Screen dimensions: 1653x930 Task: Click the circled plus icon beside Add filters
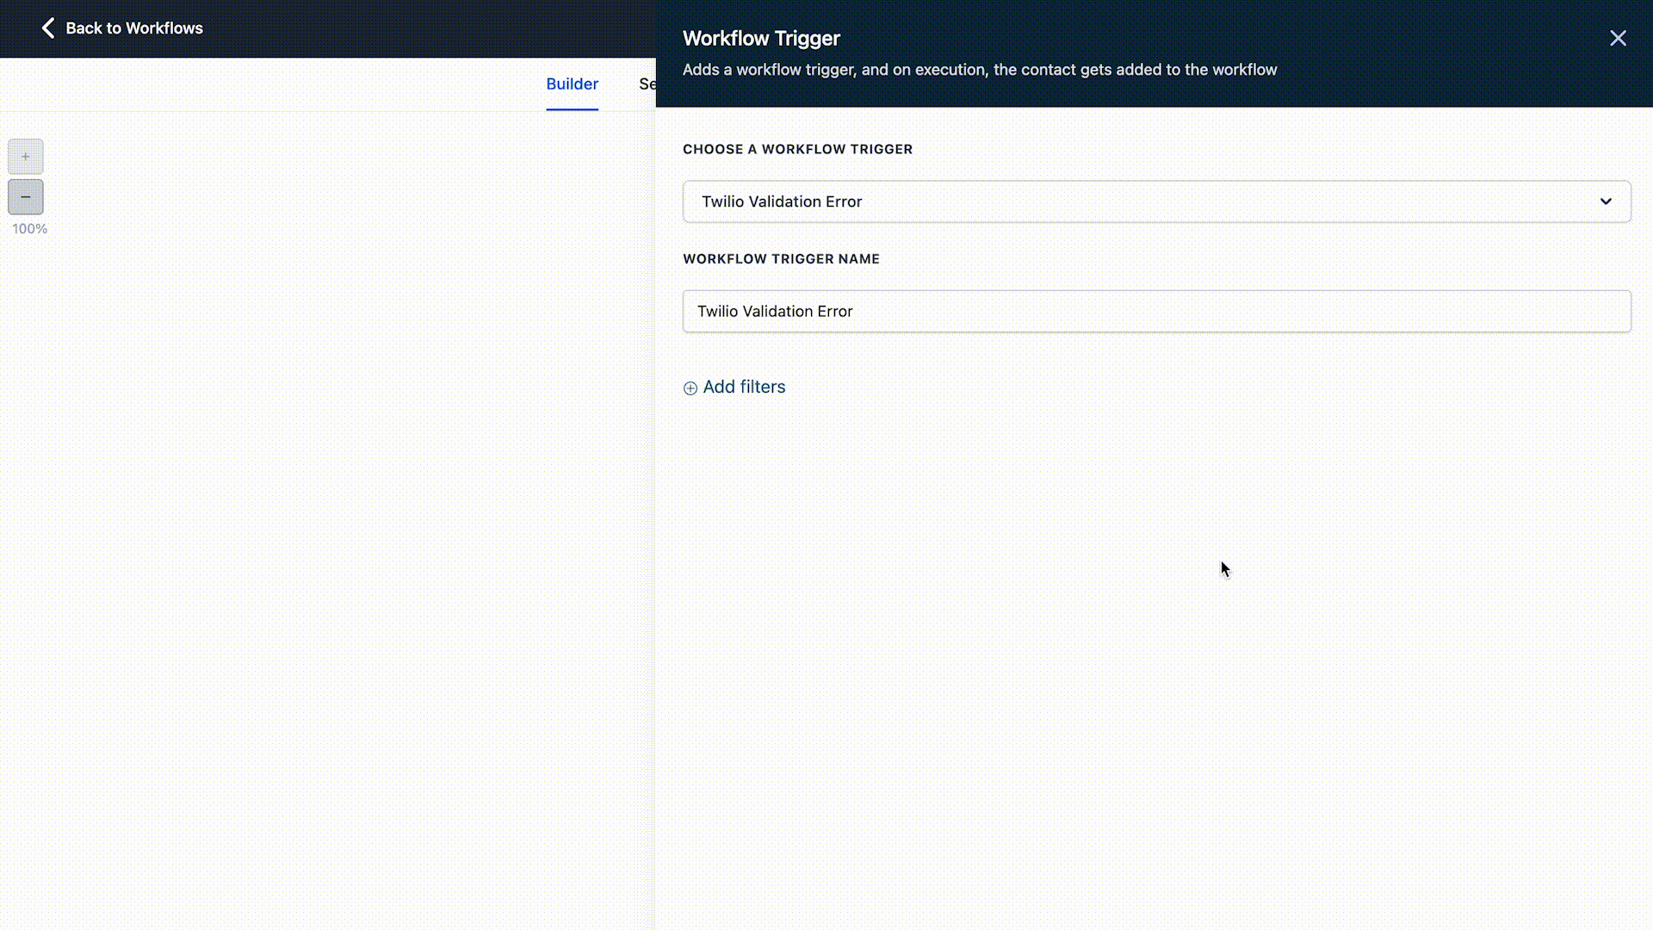[x=690, y=388]
